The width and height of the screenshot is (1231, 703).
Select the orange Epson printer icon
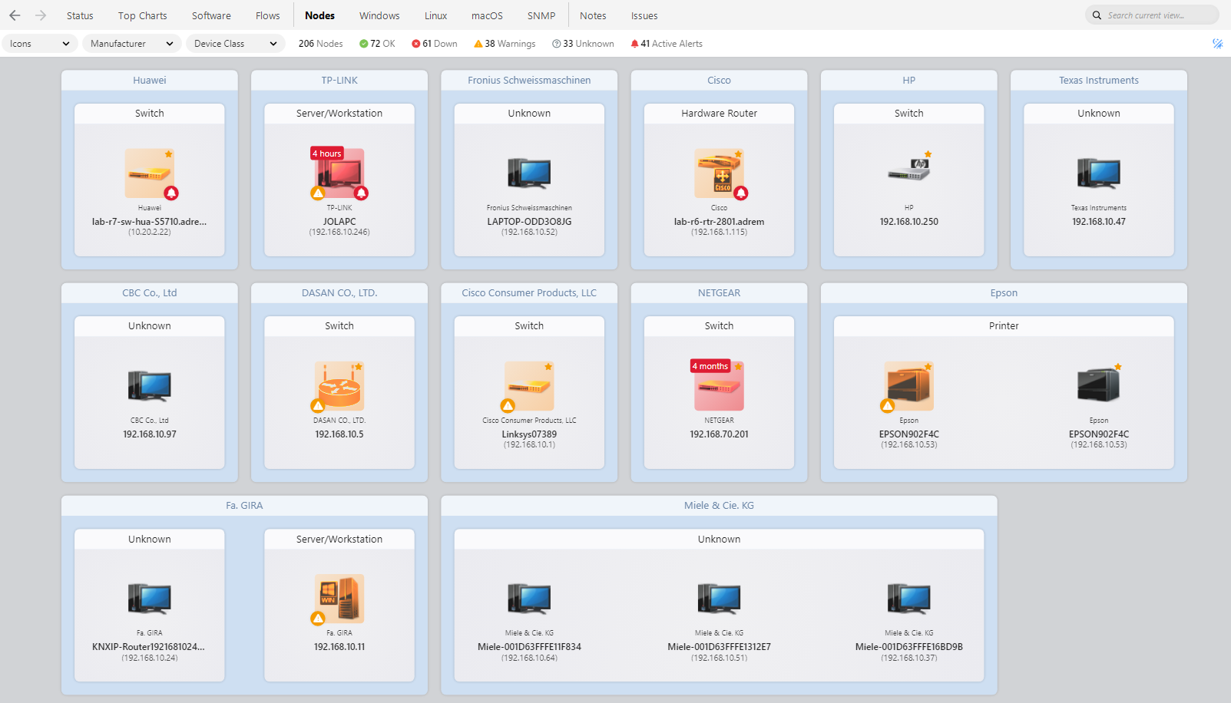pos(908,386)
